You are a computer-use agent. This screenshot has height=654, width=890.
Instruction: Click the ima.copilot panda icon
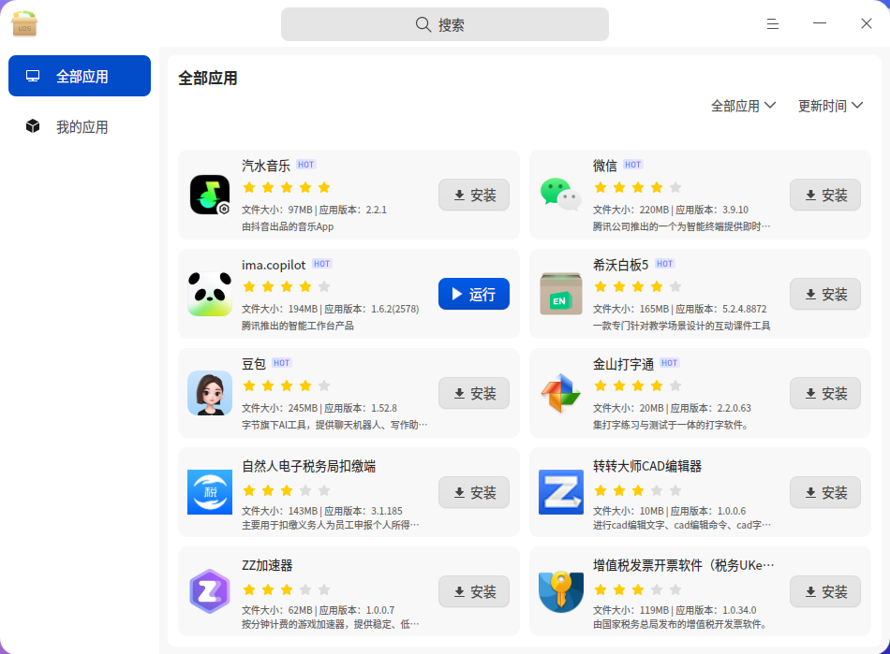tap(210, 294)
